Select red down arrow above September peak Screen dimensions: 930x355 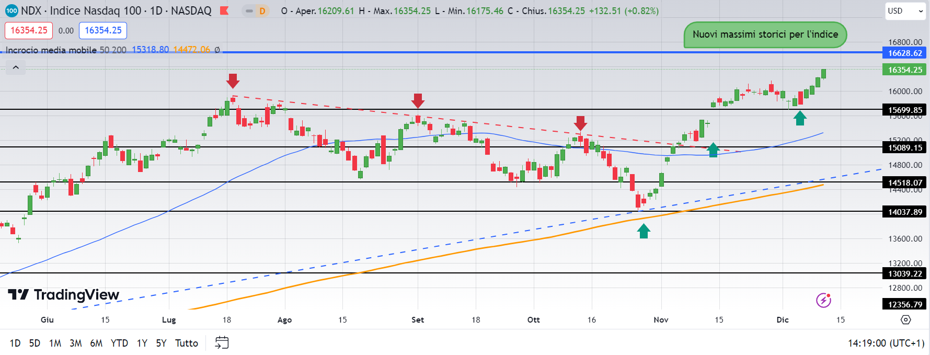[418, 100]
